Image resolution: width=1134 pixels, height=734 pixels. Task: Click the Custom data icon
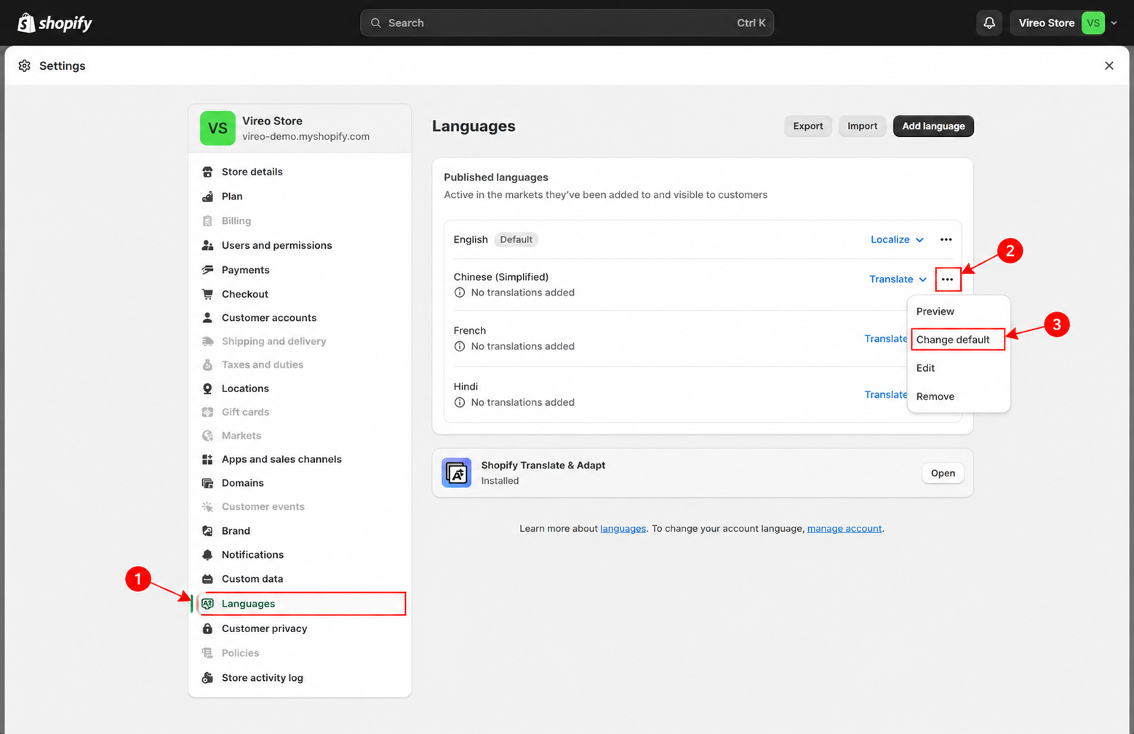point(207,579)
